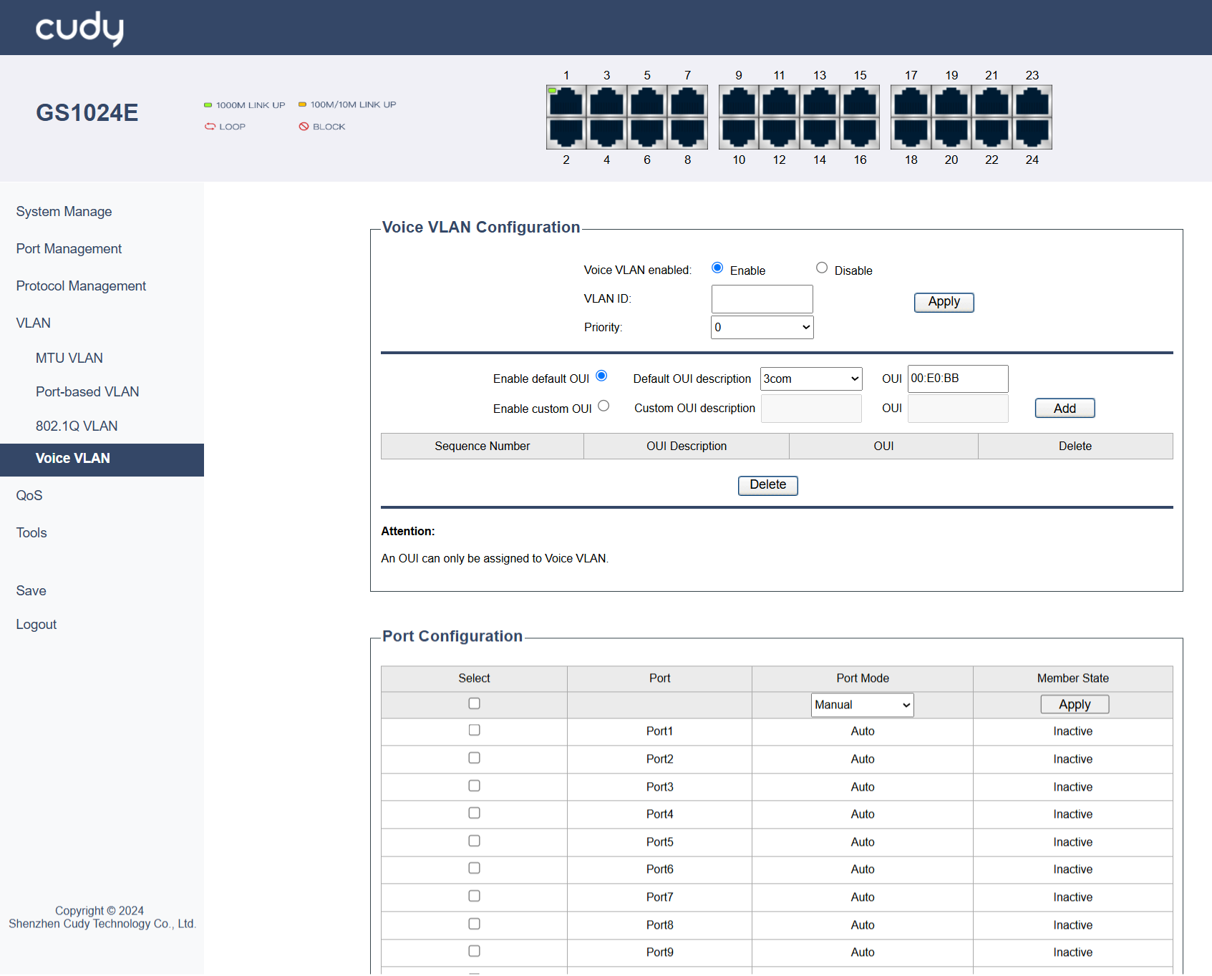
Task: Open the Priority dropdown
Action: (x=762, y=327)
